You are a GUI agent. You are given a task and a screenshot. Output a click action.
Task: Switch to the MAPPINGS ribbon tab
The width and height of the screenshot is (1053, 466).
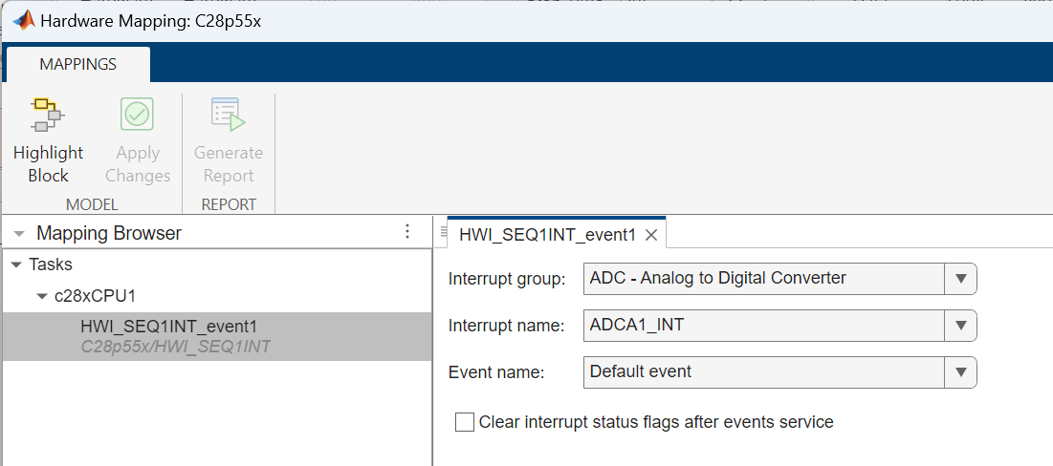[x=78, y=65]
